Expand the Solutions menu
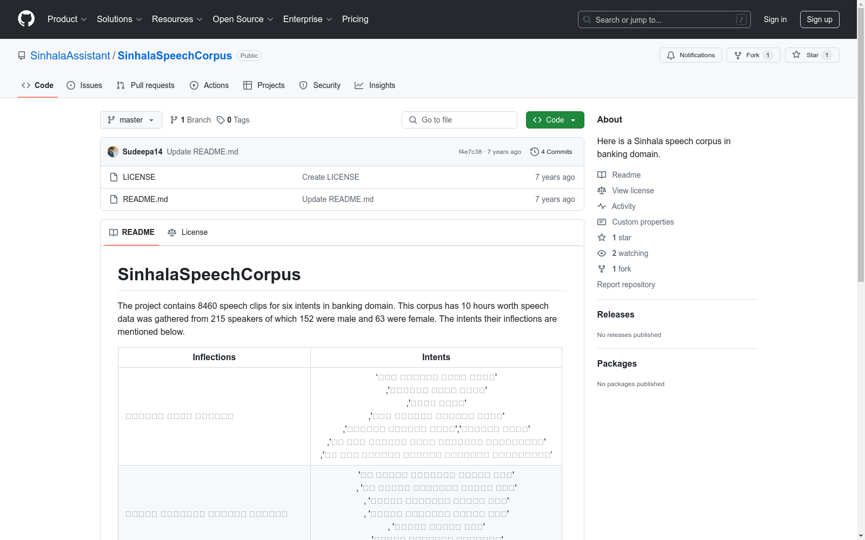Image resolution: width=865 pixels, height=540 pixels. (x=119, y=19)
